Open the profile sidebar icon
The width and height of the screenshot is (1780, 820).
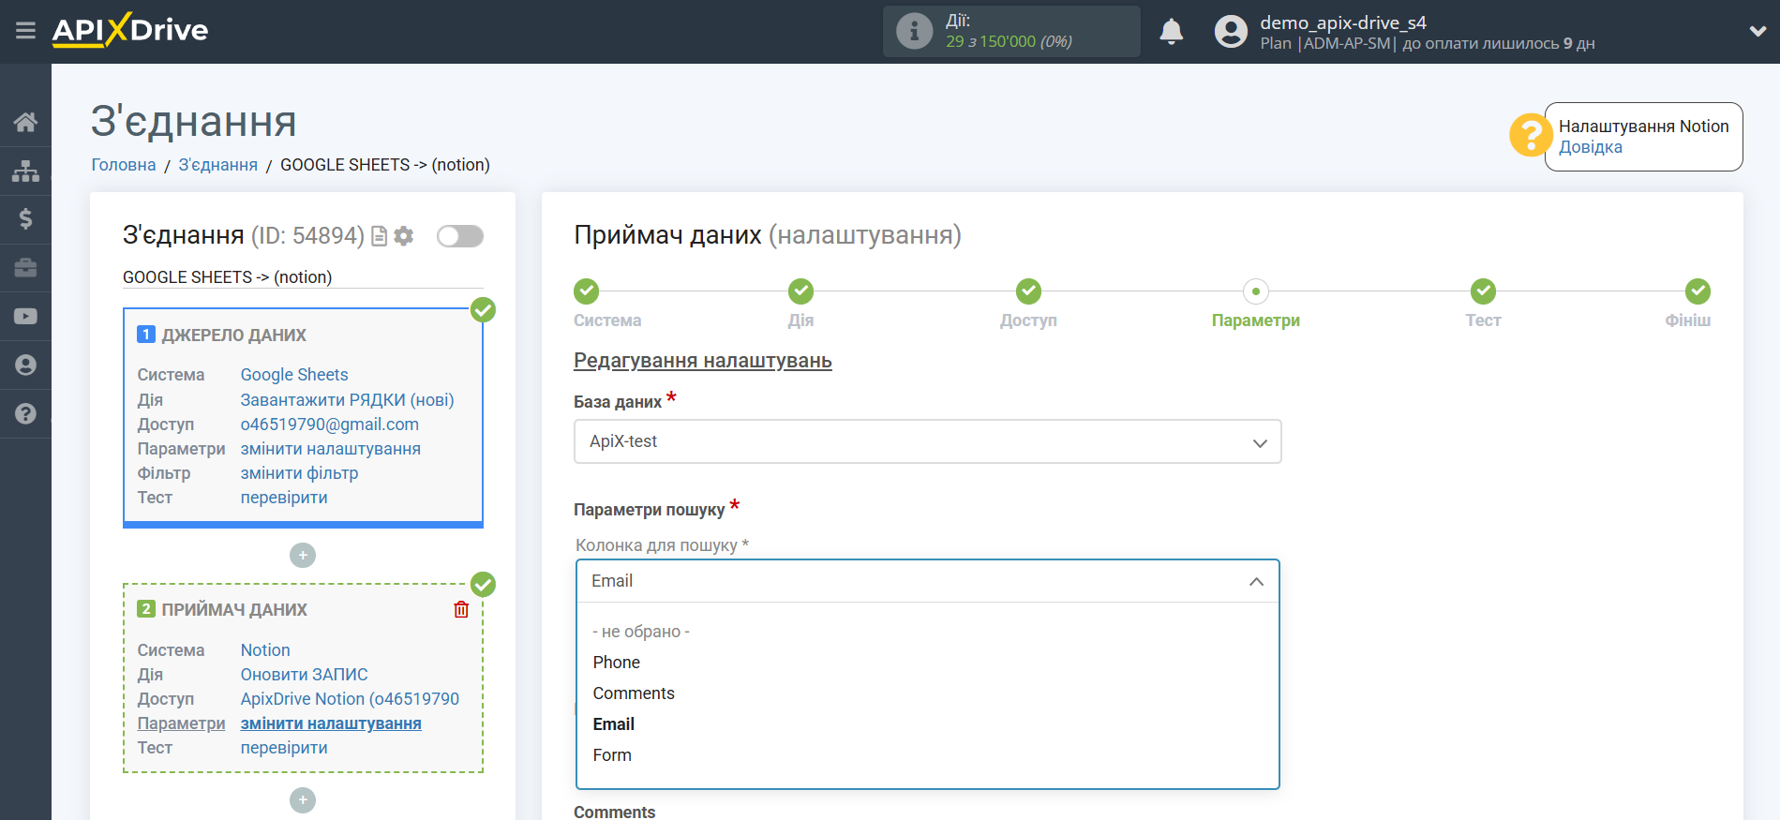click(x=25, y=365)
